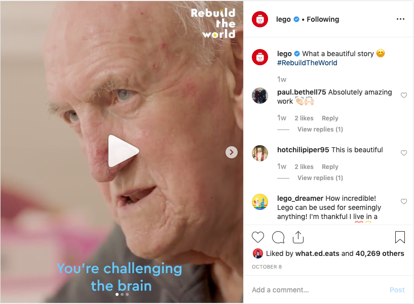The height and width of the screenshot is (304, 414).
Task: Like hotchilipiper95's comment
Action: point(404,153)
